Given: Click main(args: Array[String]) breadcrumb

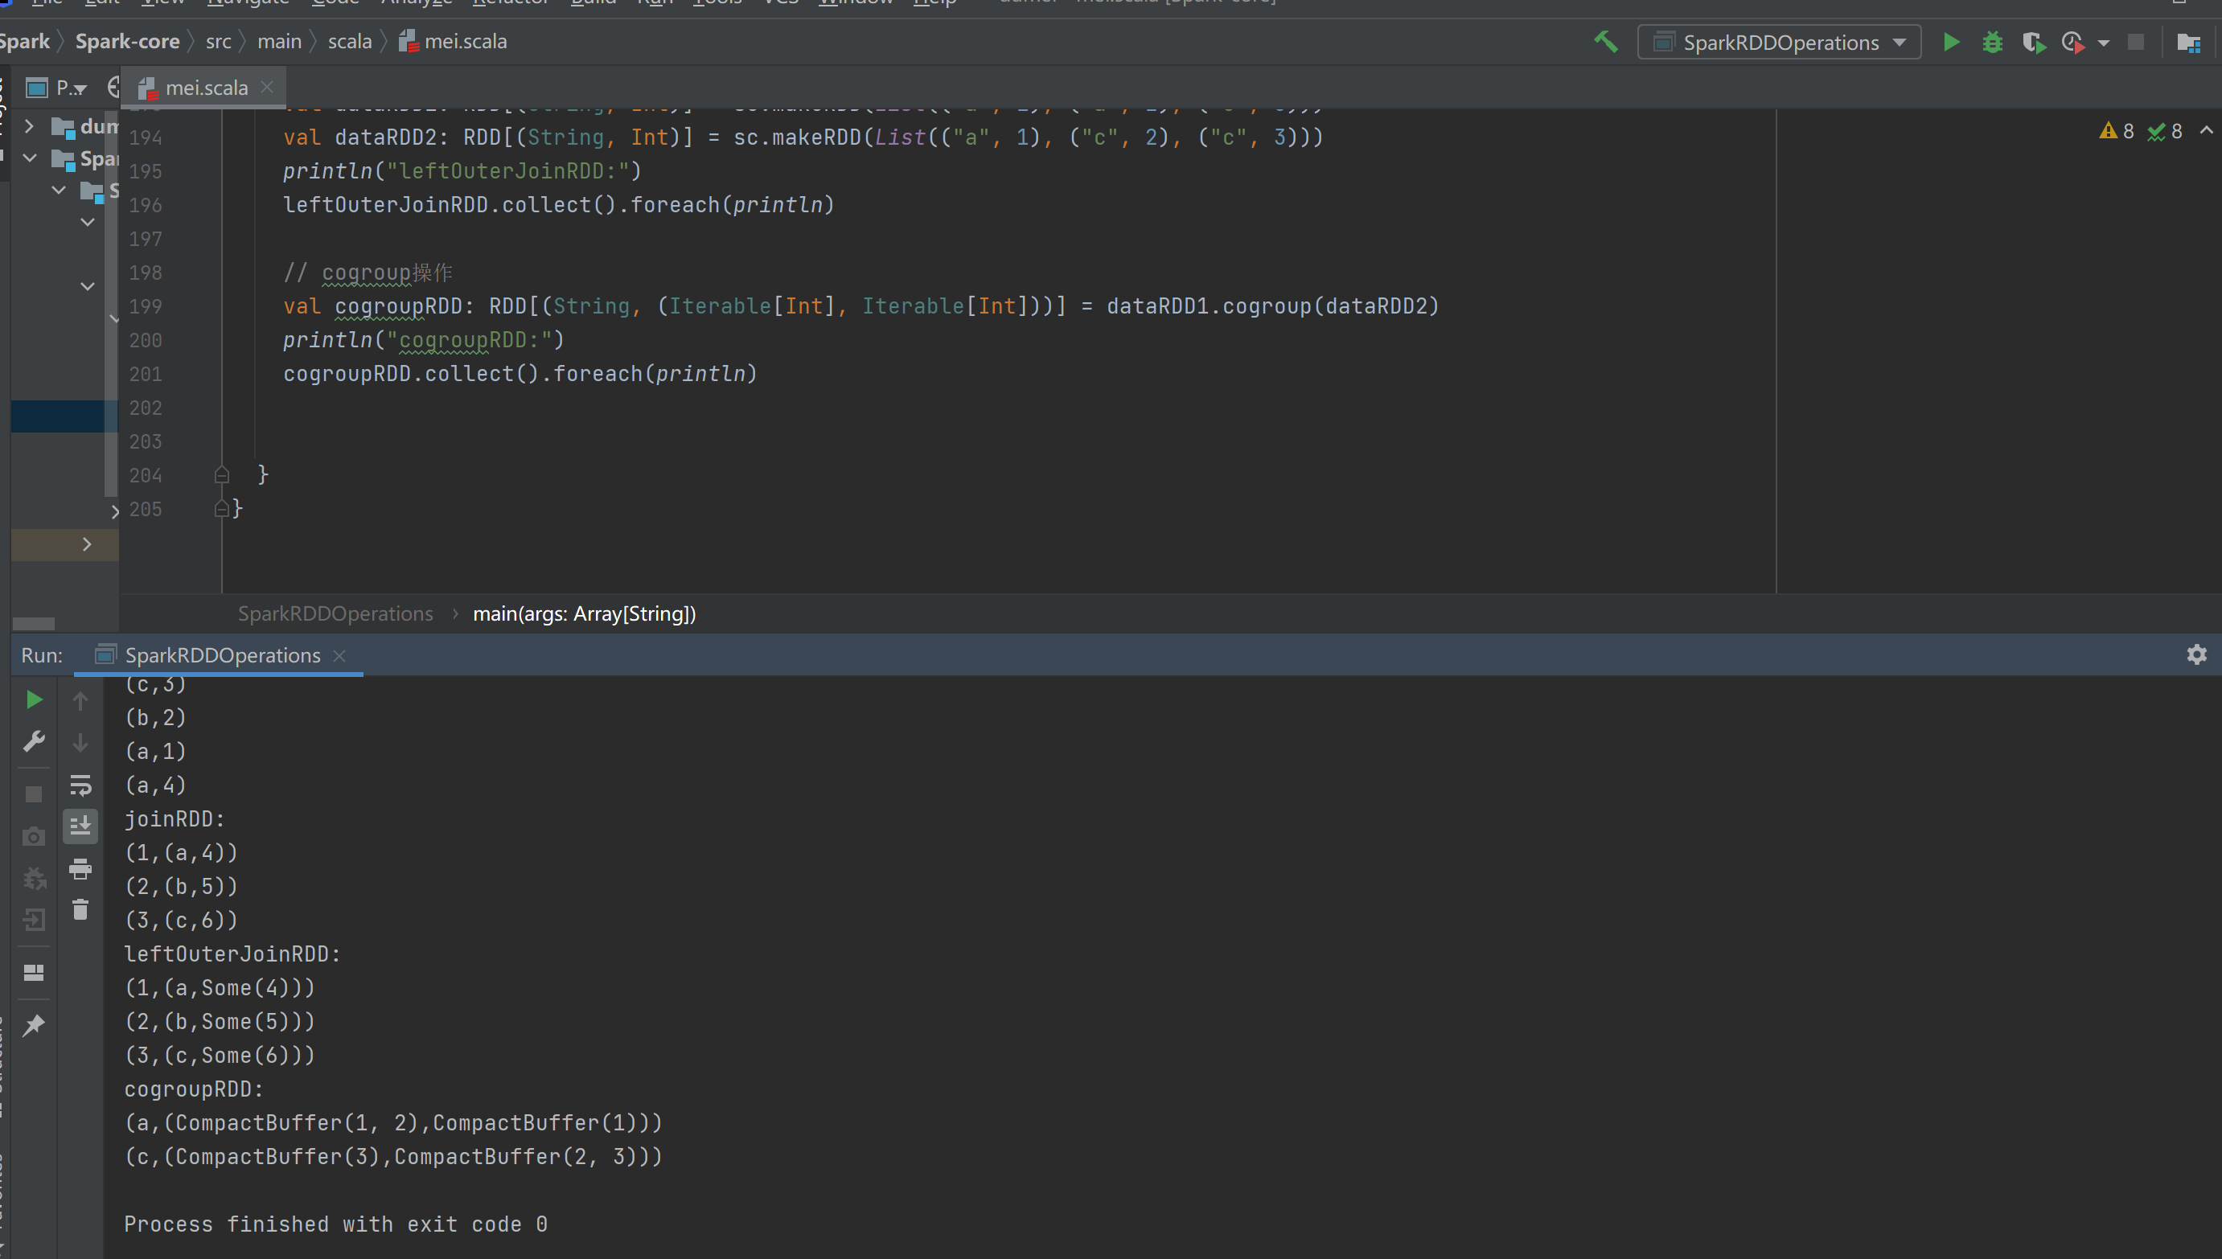Looking at the screenshot, I should [584, 614].
